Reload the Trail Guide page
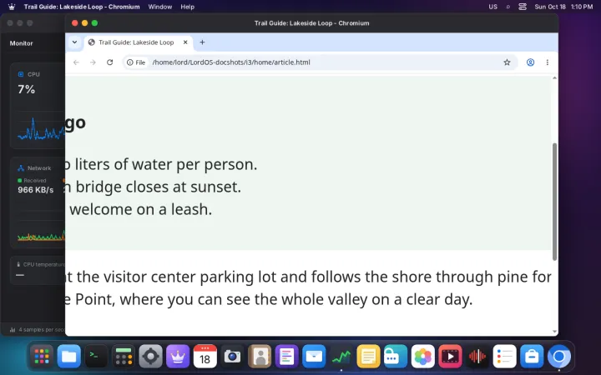The width and height of the screenshot is (601, 375). [x=109, y=62]
